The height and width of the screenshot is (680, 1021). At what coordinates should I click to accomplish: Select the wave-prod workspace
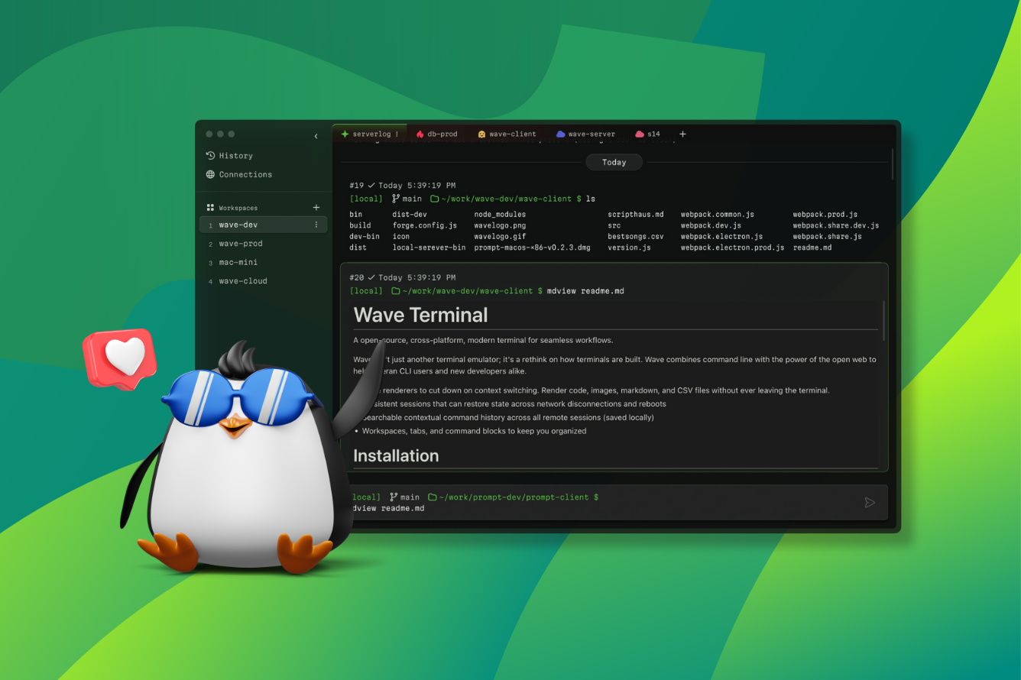tap(241, 244)
